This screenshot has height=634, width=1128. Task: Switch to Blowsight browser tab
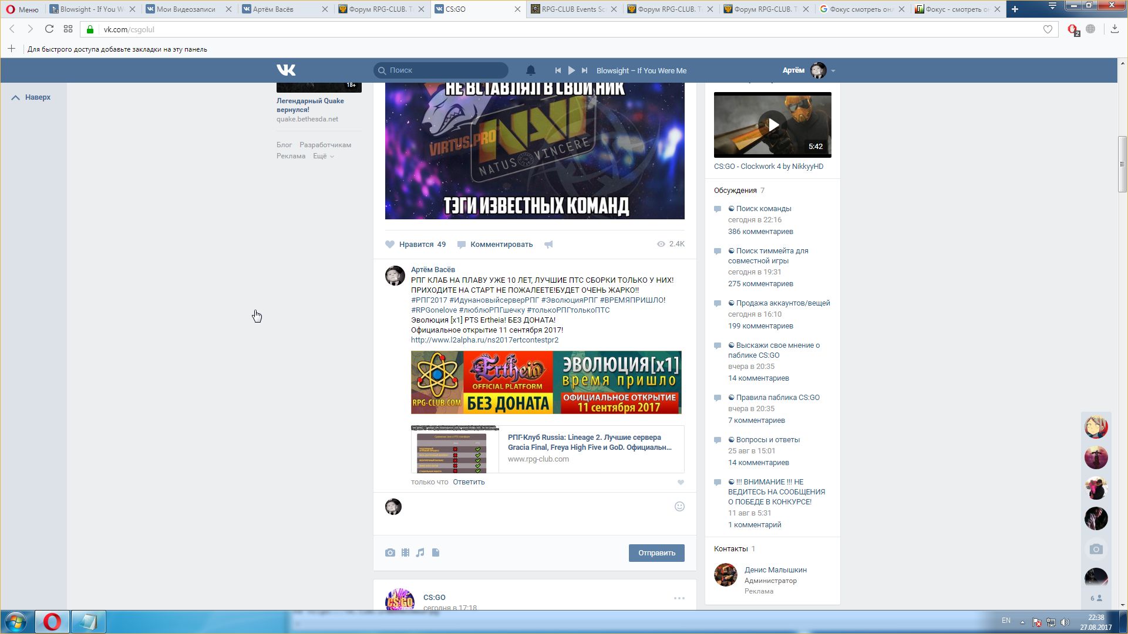92,9
